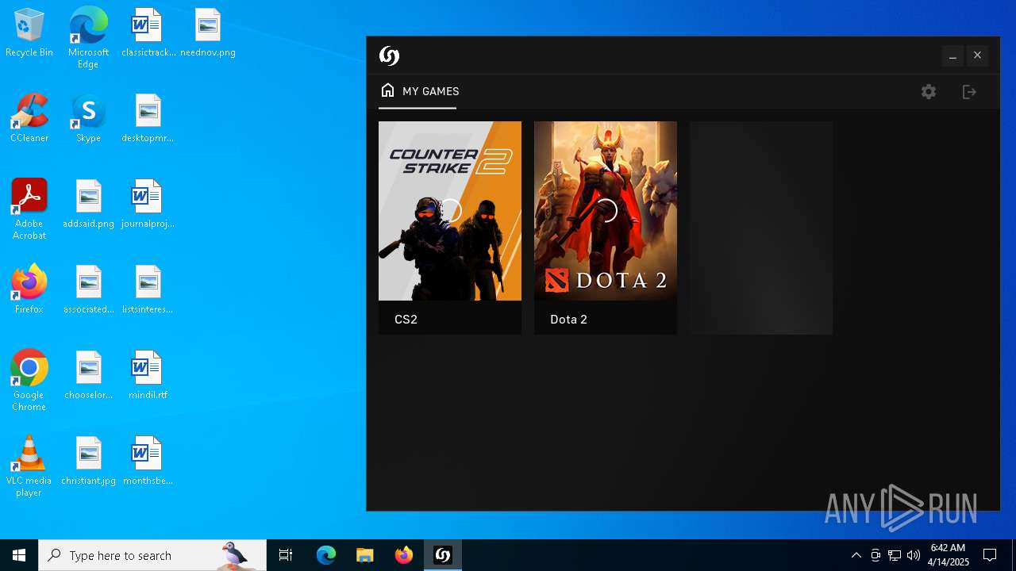Select neednov.png file on desktop
Screen dimensions: 1016x571
pyautogui.click(x=208, y=33)
